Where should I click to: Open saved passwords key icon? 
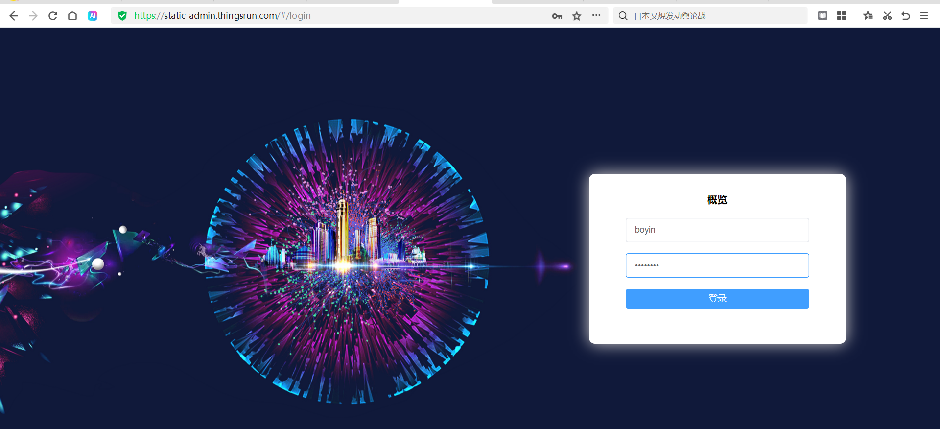[557, 16]
